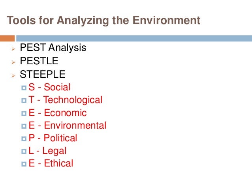Viewport: 252px width, 189px height.
Task: Click the square bullet before E - Economic
Action: [24, 113]
